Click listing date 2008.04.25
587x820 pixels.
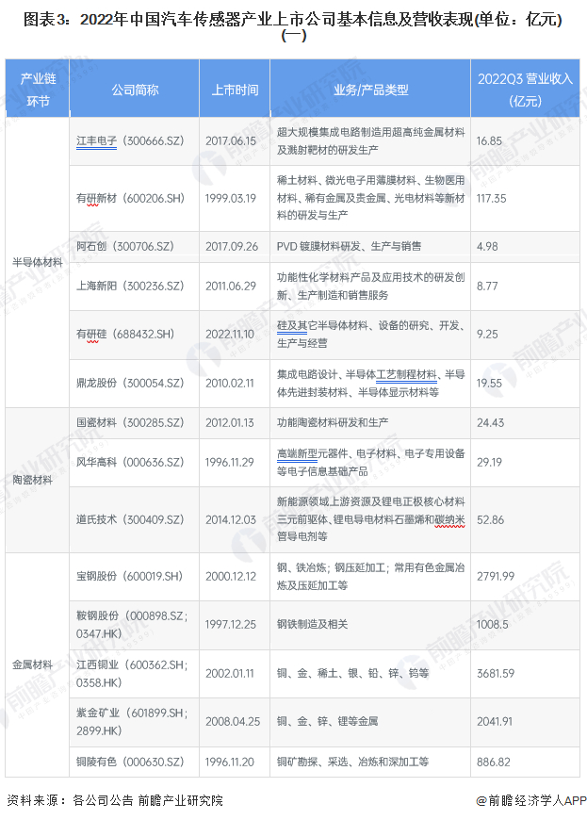[233, 722]
